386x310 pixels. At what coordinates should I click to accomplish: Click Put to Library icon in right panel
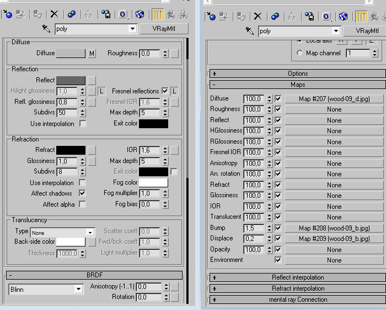308,16
